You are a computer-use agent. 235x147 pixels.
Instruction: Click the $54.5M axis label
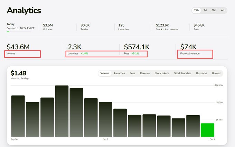pyautogui.click(x=219, y=120)
